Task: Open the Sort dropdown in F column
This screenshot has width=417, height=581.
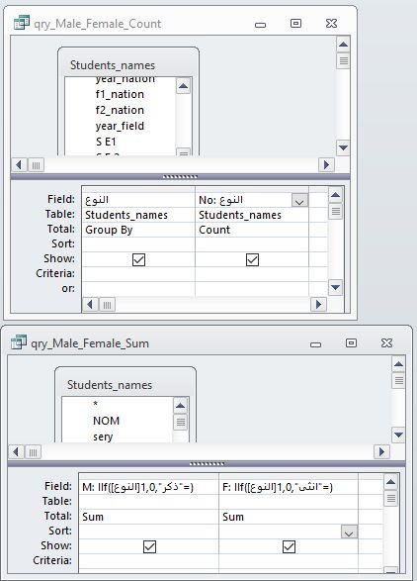Action: (349, 533)
